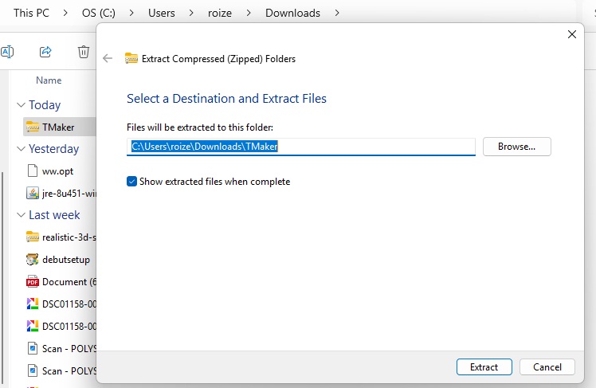Collapse the Yesterday group
This screenshot has height=388, width=596.
click(22, 149)
